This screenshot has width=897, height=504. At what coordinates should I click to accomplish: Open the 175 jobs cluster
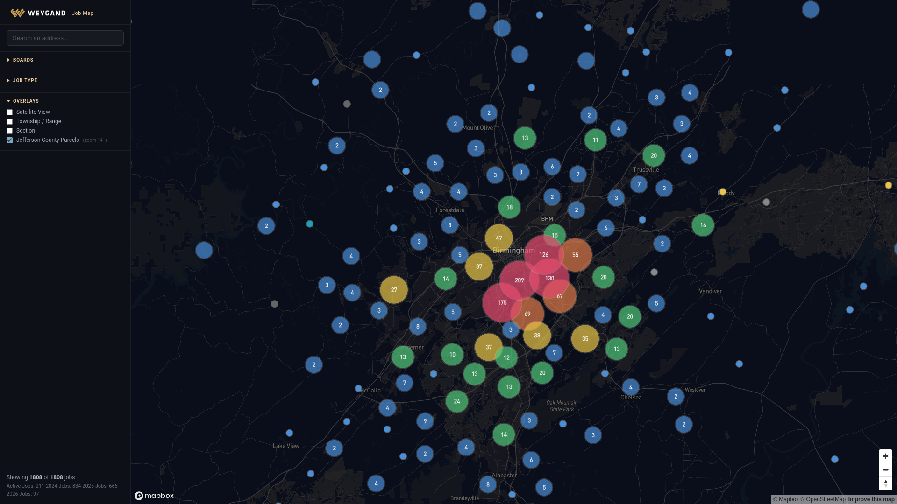coord(502,303)
